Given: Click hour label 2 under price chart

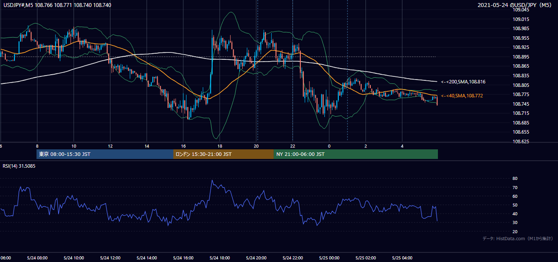Looking at the screenshot, I should point(366,146).
